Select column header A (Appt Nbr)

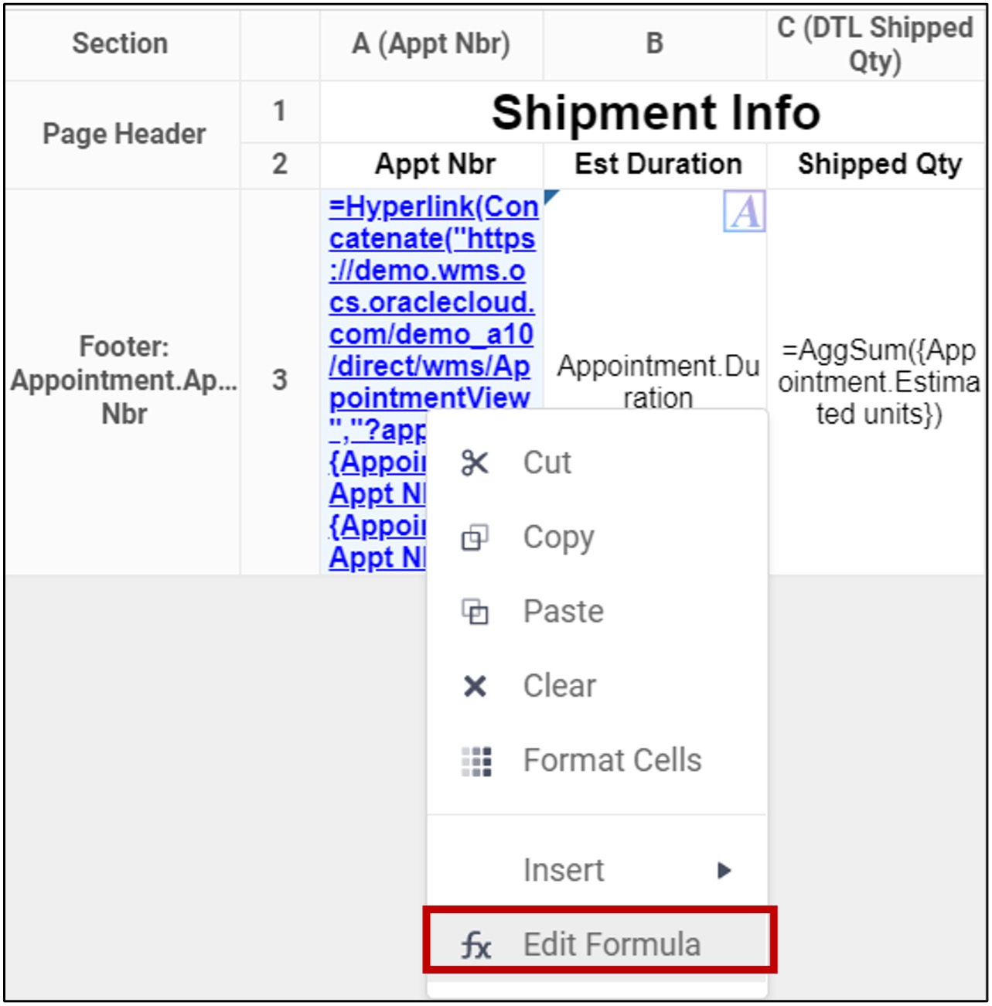pos(430,44)
